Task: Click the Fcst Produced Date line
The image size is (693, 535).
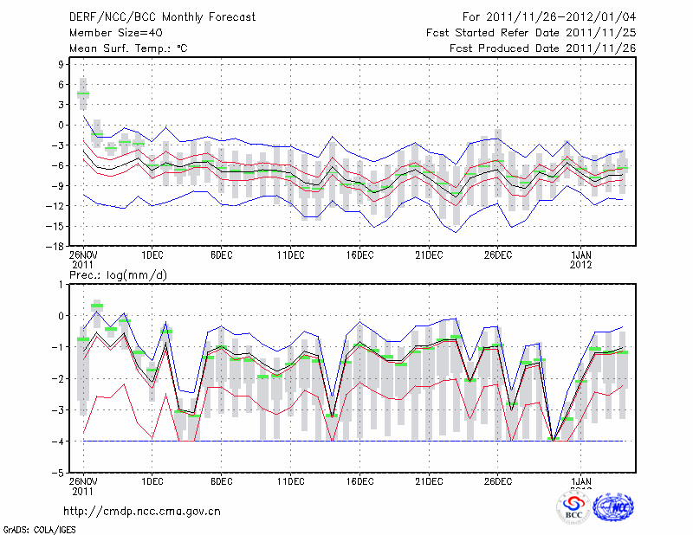Action: point(542,48)
